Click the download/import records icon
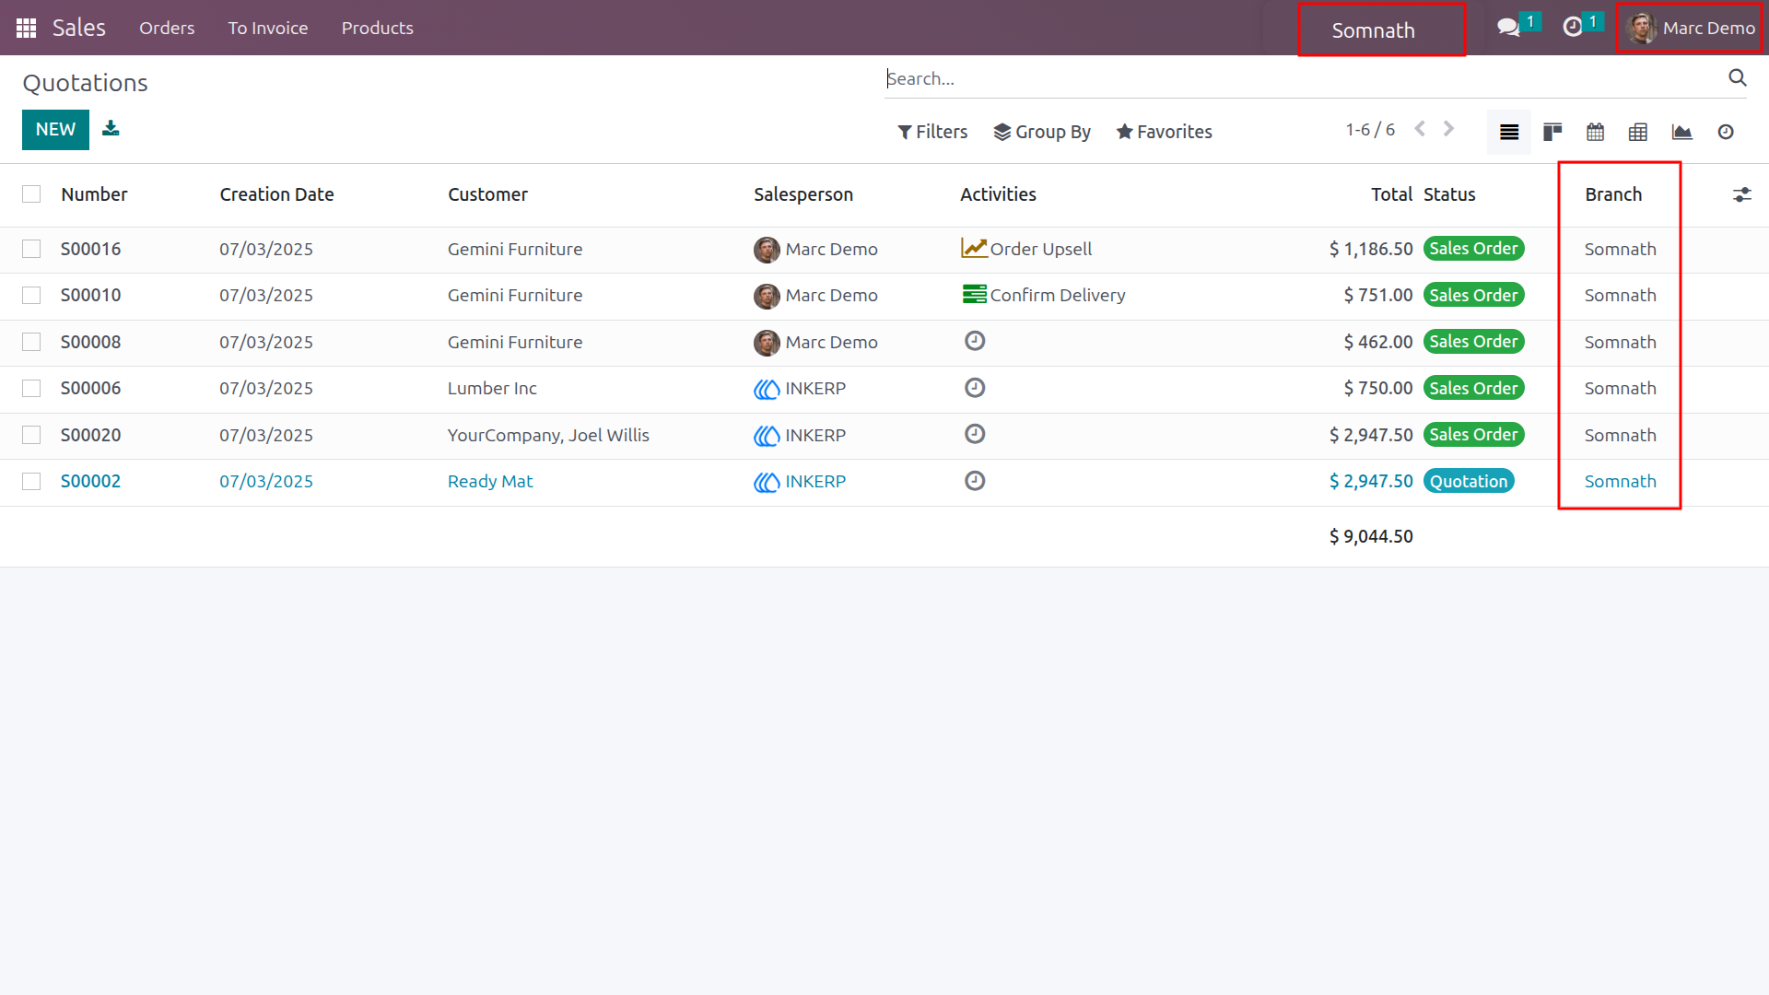Screen dimensions: 1769x995 (111, 128)
